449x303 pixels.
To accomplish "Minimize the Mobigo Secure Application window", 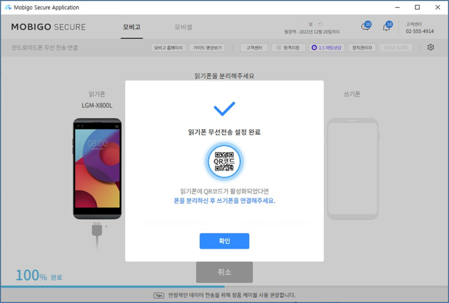I will pyautogui.click(x=398, y=8).
